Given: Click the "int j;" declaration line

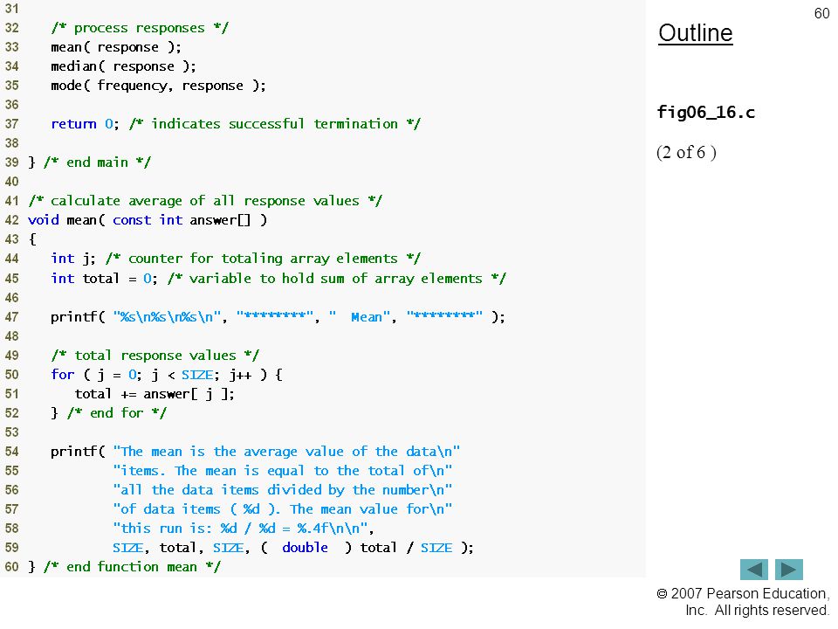Looking at the screenshot, I should (73, 259).
